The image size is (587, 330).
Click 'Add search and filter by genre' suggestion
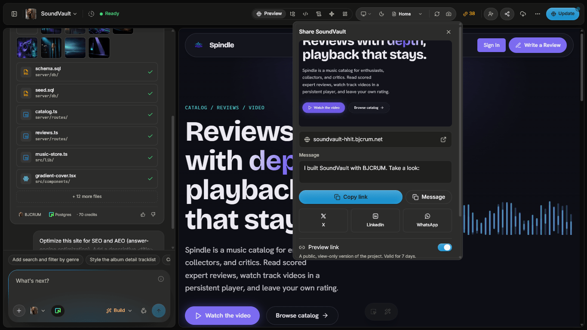(46, 260)
